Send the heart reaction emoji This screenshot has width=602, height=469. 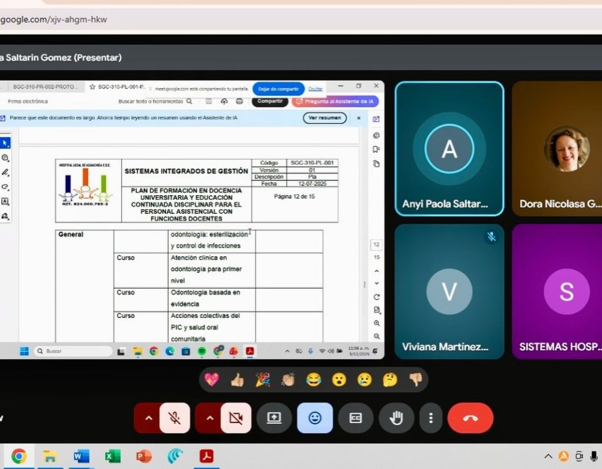coord(212,380)
